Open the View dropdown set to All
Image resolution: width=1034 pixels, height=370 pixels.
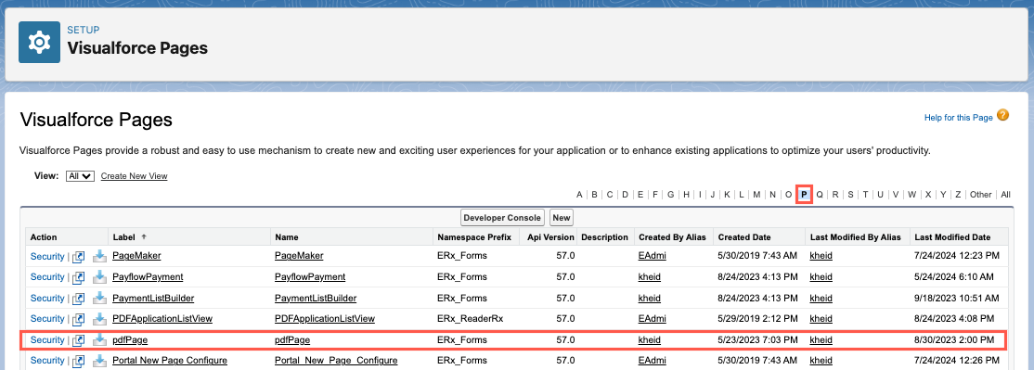pos(81,176)
